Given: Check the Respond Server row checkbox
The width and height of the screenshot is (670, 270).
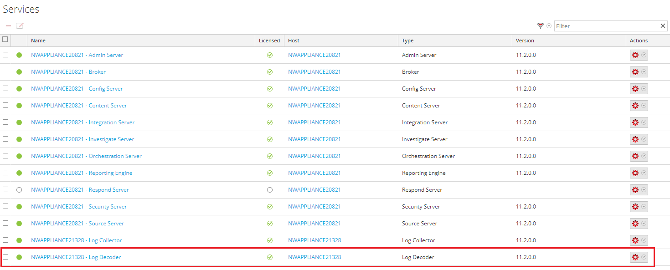Looking at the screenshot, I should 5,189.
